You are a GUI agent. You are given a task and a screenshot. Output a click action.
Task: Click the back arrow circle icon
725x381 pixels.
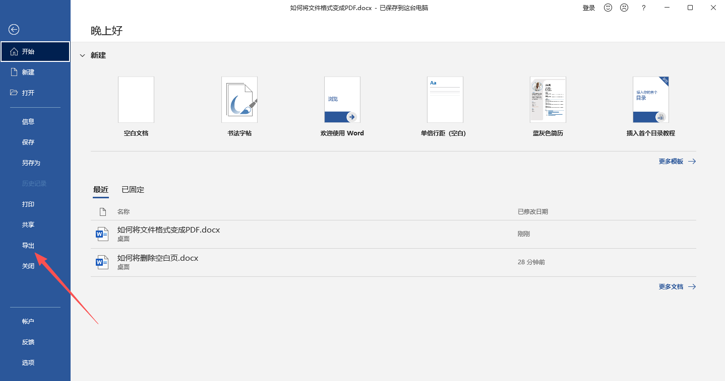(14, 30)
